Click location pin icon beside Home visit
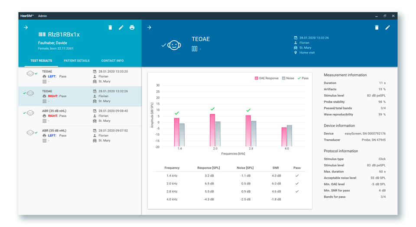 296,53
